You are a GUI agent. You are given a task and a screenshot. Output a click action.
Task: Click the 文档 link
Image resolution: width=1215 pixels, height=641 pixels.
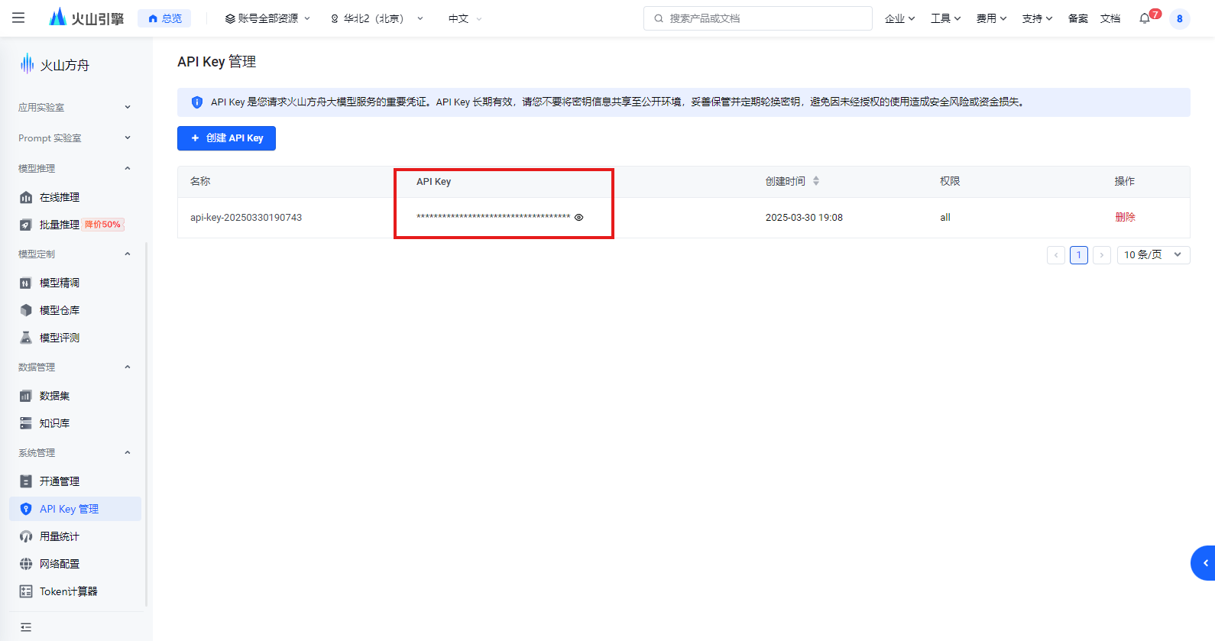tap(1110, 18)
